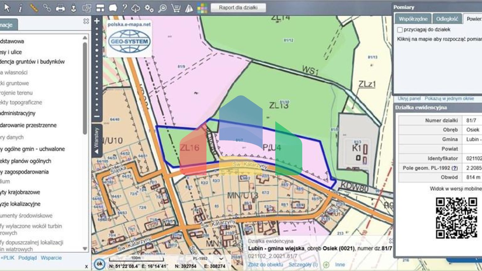Click the 'Raport dla działki' button
The height and width of the screenshot is (271, 482).
coord(238,8)
